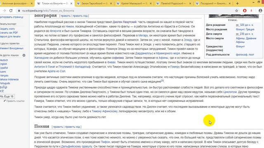Open the Дарданеллы link
Screen dimensions: 264x148
(x=144, y=53)
